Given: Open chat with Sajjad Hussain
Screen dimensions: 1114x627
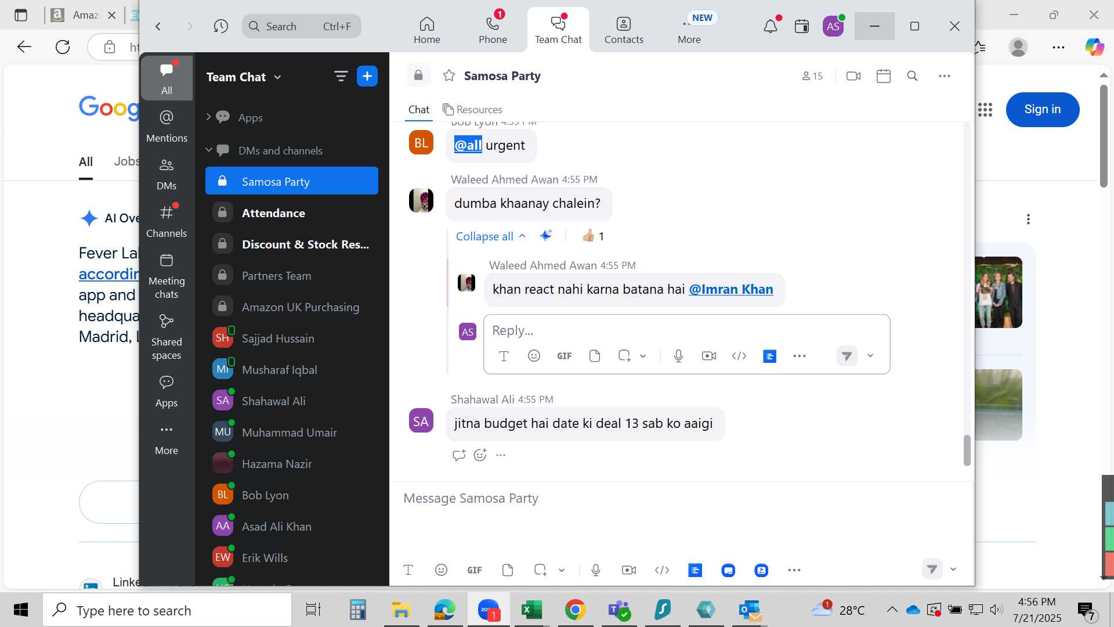Looking at the screenshot, I should tap(292, 338).
